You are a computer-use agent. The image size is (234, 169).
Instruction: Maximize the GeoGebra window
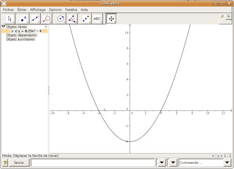tap(222, 3)
